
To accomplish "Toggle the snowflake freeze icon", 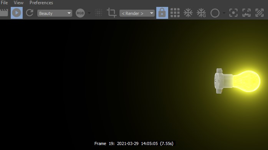I will tap(188, 13).
